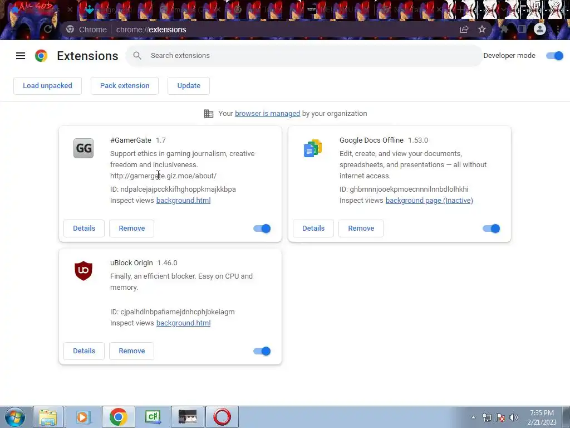Click the chrome://extensions address bar URL
This screenshot has height=428, width=570.
(x=151, y=30)
